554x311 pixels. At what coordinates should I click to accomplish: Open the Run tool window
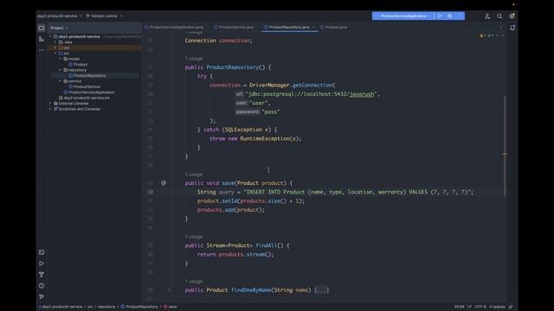point(42,263)
